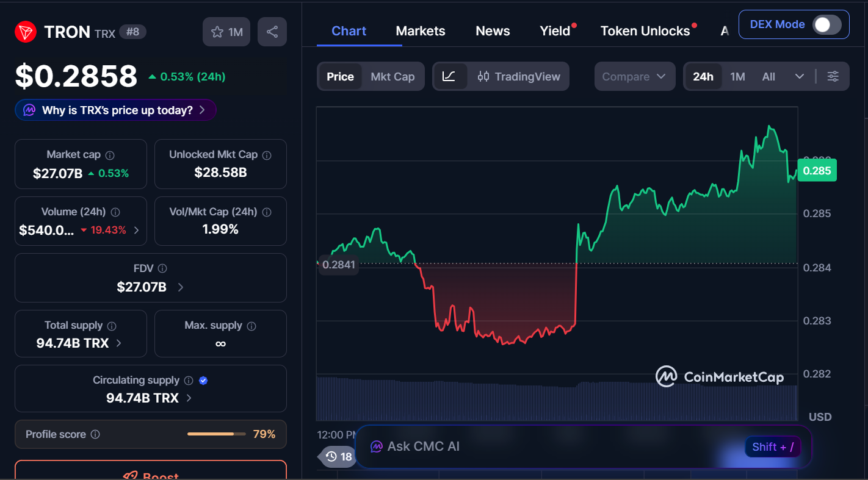Open the share icon next to the watchlist star
This screenshot has width=868, height=480.
[272, 31]
